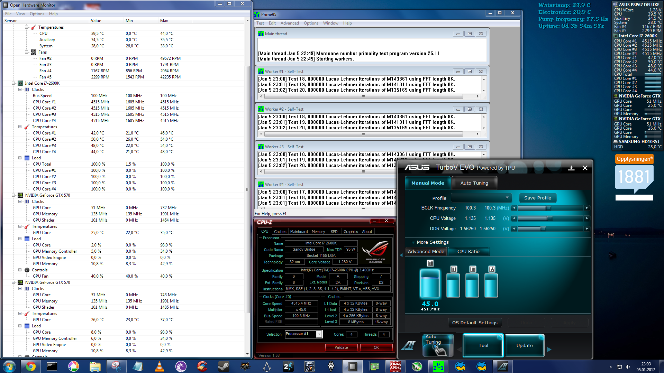This screenshot has height=373, width=664.
Task: Open CCleaner from the taskbar
Action: click(202, 366)
